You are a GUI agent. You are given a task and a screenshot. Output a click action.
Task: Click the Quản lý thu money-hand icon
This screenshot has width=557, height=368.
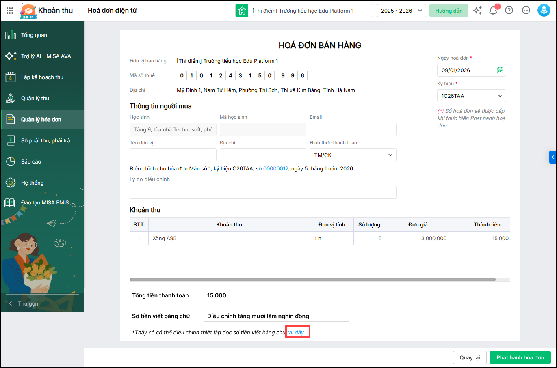pyautogui.click(x=11, y=99)
